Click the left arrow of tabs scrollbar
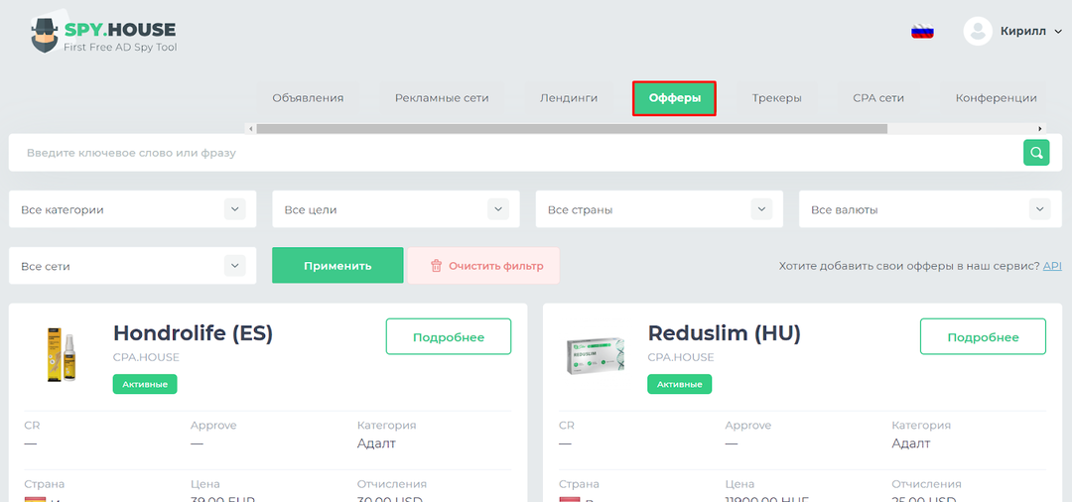 tap(250, 129)
